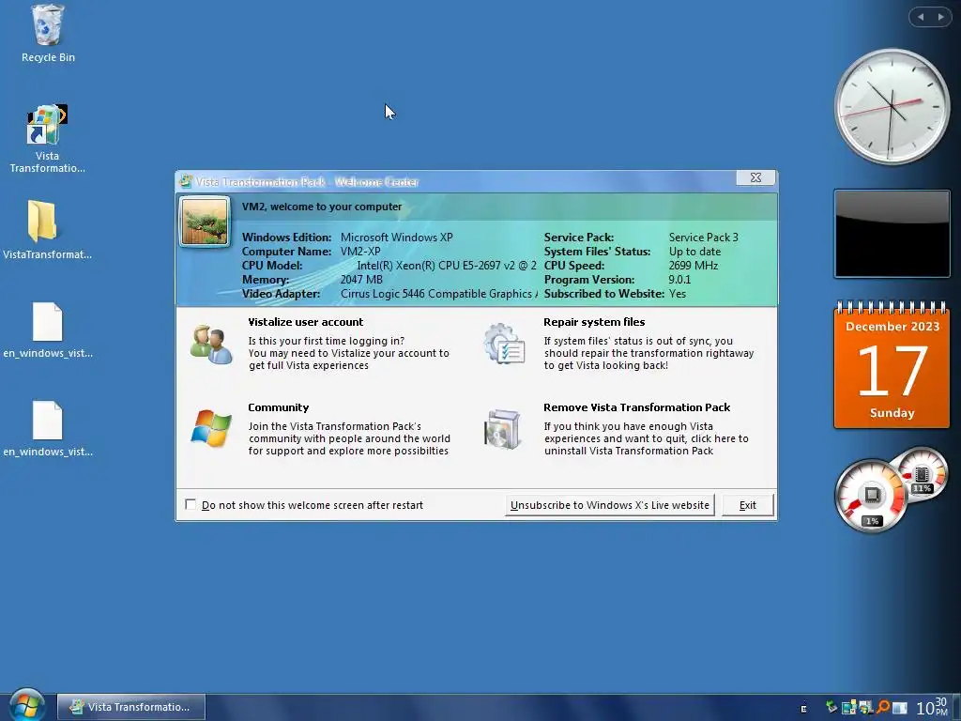Screen dimensions: 961x721
Task: Click the 'VM2-XP' computer name value
Action: [360, 252]
